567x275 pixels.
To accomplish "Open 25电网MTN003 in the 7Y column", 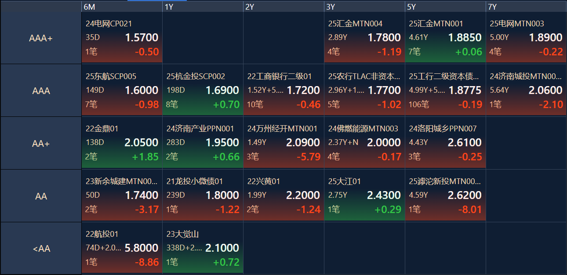I will pyautogui.click(x=527, y=38).
